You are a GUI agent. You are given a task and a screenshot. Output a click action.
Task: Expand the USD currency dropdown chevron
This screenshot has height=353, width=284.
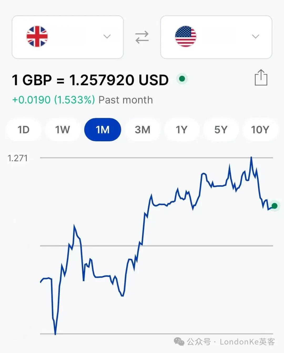(256, 36)
